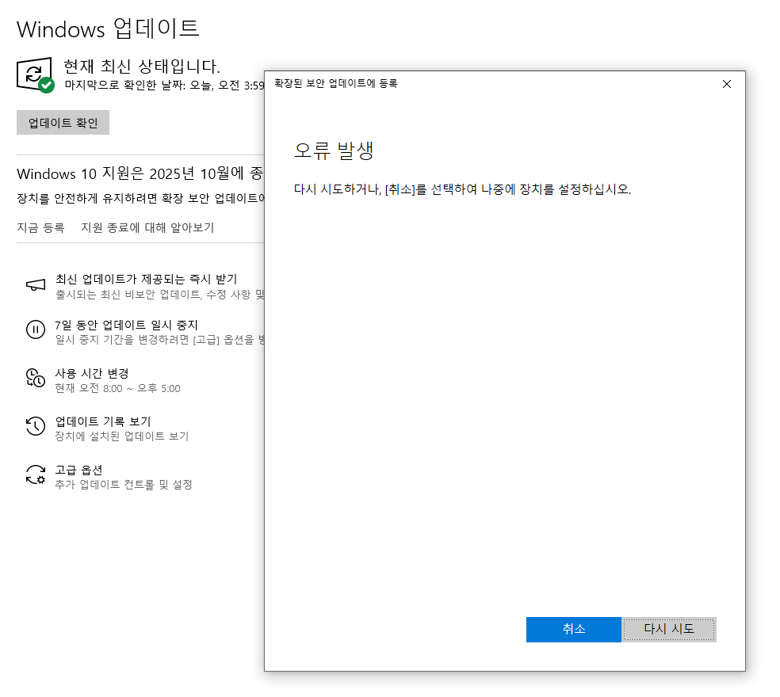
Task: Click the Windows Update status sync icon
Action: coord(35,74)
